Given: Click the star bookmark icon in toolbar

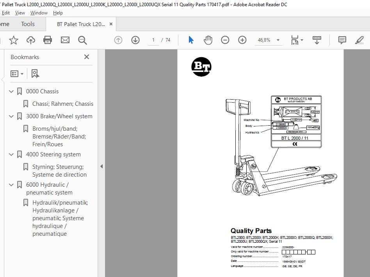Looking at the screenshot, I should click(14, 40).
